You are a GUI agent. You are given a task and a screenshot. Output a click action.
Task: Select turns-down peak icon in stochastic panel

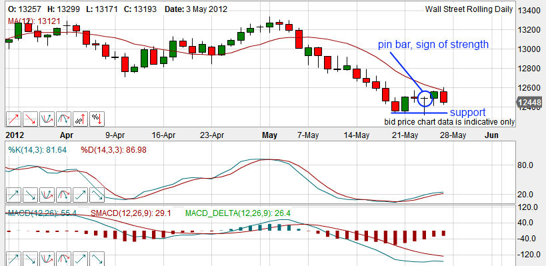64,195
